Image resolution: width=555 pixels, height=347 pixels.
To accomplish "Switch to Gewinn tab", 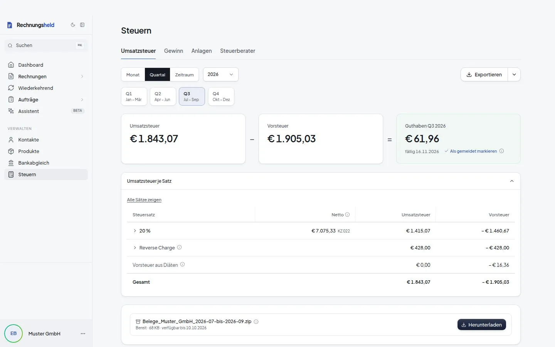I will pos(173,51).
